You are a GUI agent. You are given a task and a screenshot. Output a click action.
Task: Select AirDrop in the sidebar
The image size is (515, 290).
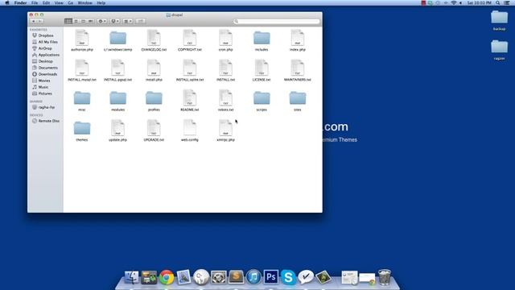(42, 48)
